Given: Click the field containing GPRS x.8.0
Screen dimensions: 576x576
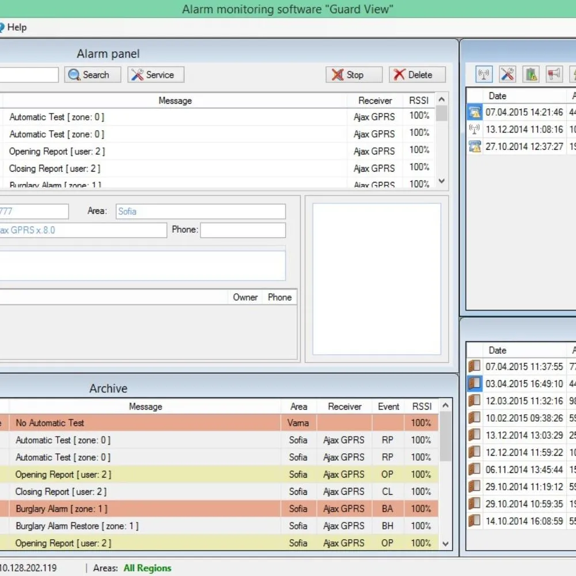Looking at the screenshot, I should point(83,230).
